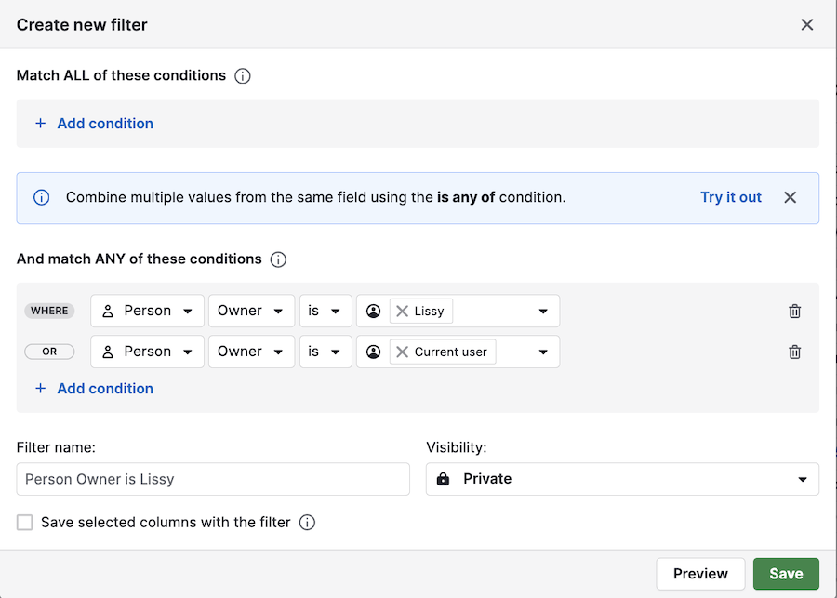Click the green Save button
The image size is (837, 598).
click(x=786, y=574)
